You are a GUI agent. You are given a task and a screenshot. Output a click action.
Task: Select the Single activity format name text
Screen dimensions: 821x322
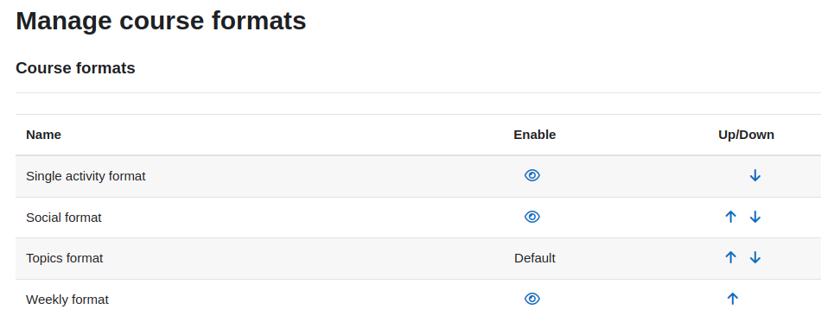pyautogui.click(x=86, y=177)
